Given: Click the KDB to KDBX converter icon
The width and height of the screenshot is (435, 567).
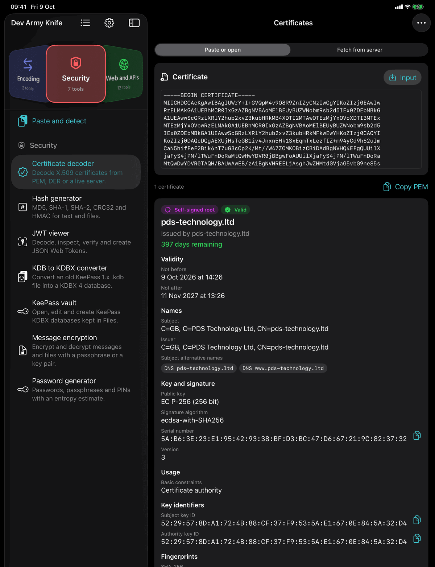Looking at the screenshot, I should [x=22, y=276].
